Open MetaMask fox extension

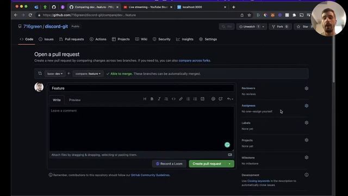tap(272, 15)
